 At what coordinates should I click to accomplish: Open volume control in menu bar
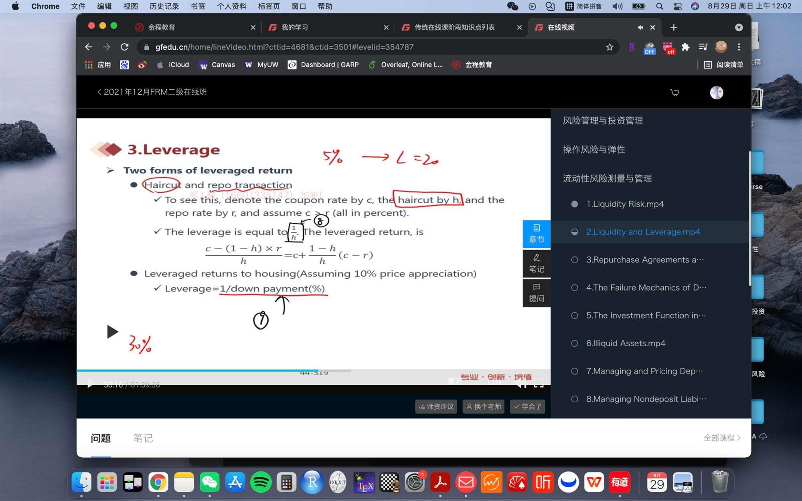click(x=617, y=6)
